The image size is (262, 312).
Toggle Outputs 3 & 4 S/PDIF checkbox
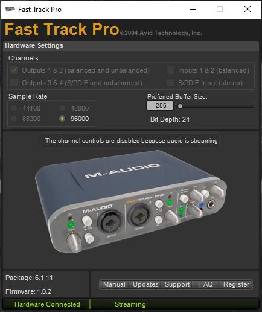tap(14, 83)
